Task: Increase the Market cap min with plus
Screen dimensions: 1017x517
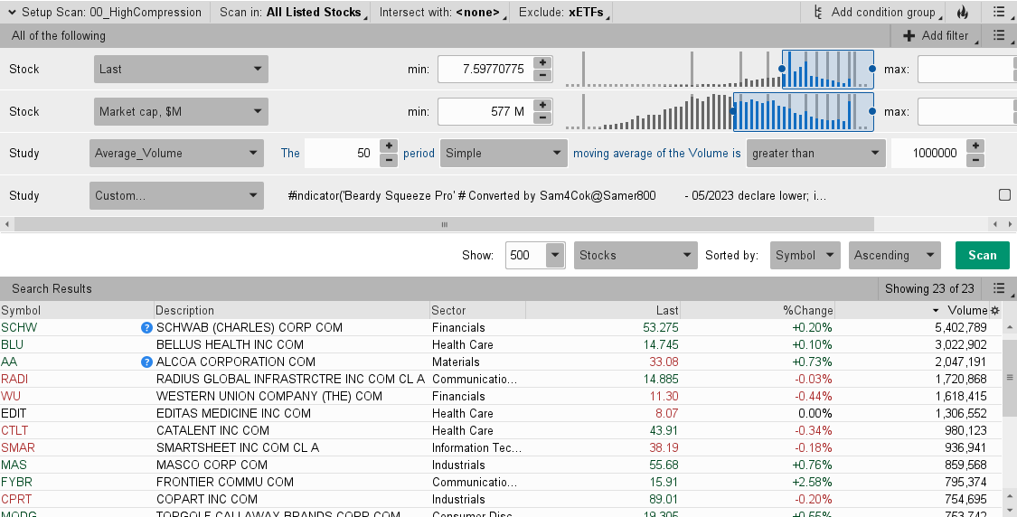Action: pyautogui.click(x=542, y=105)
